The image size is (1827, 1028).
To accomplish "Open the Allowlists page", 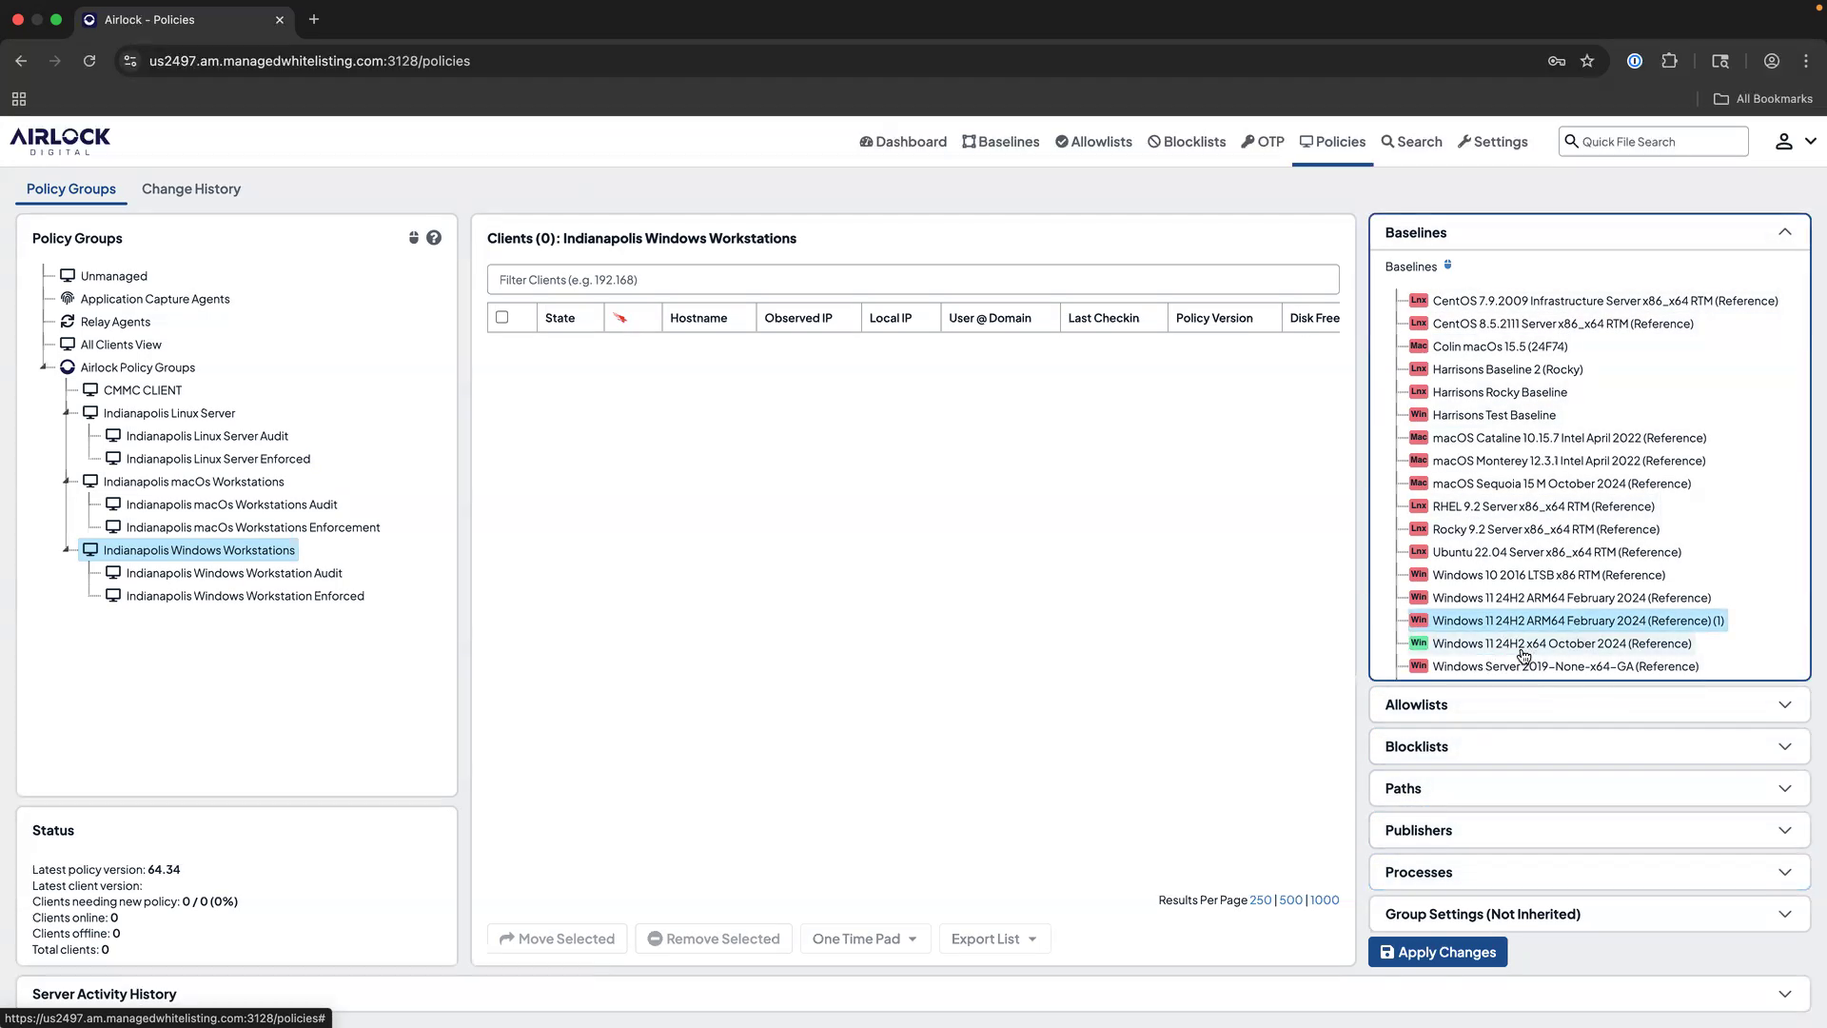I will (1092, 141).
